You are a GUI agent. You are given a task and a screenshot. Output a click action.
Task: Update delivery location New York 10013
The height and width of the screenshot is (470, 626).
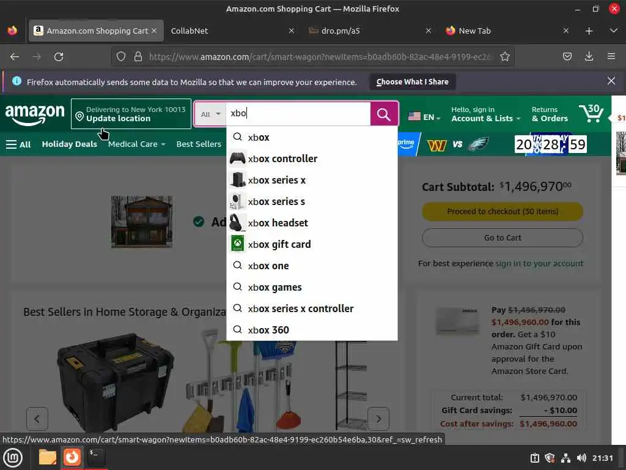(131, 114)
